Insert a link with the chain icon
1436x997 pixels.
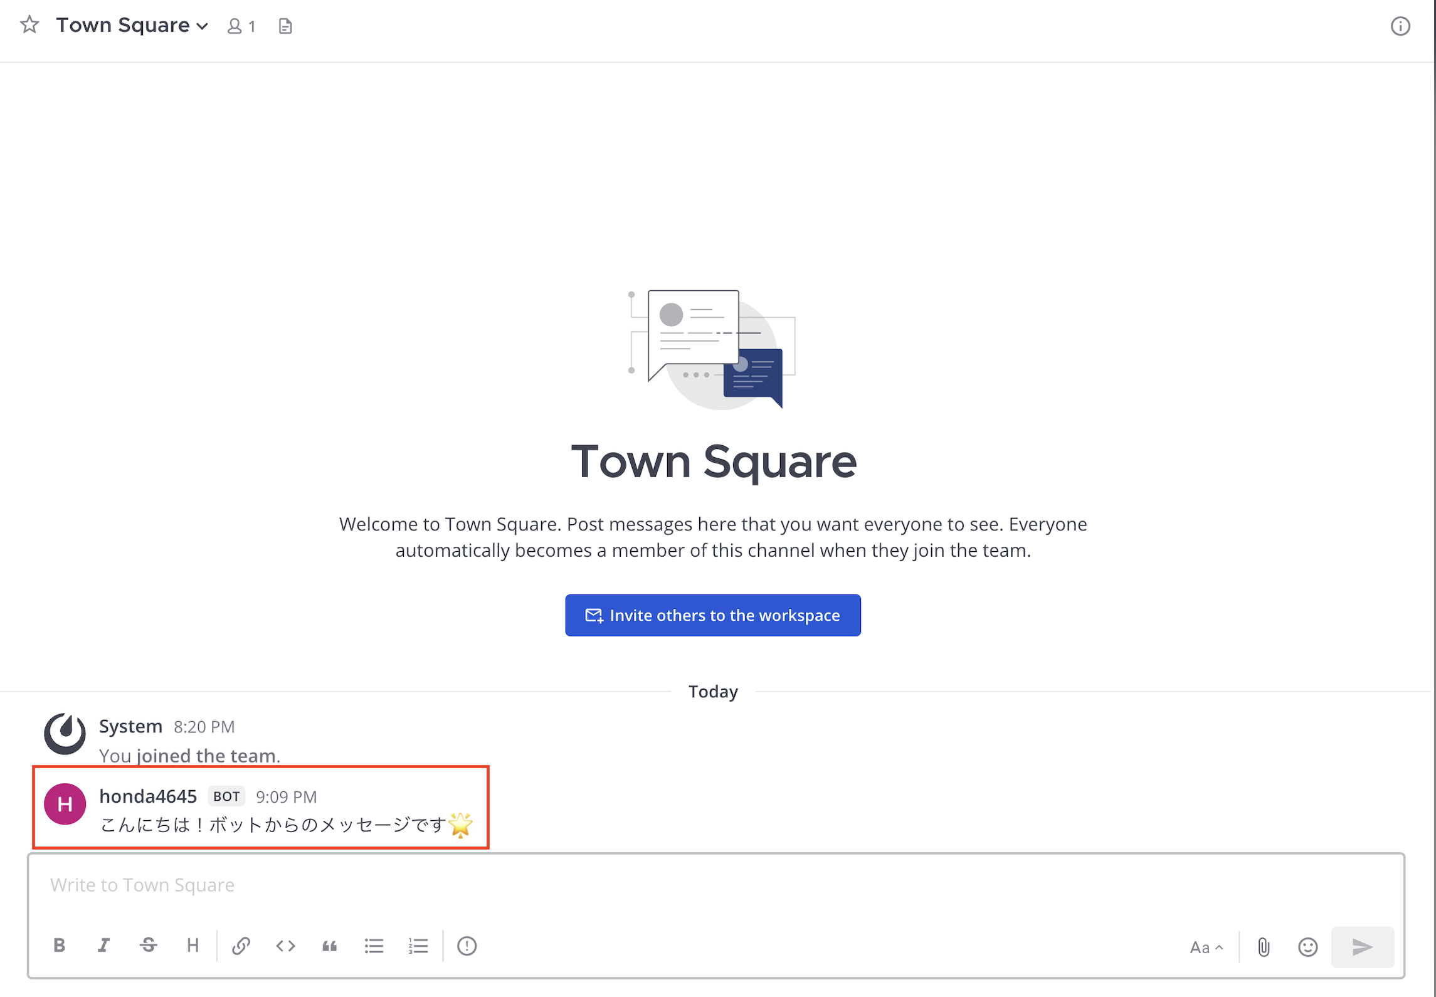pos(241,946)
